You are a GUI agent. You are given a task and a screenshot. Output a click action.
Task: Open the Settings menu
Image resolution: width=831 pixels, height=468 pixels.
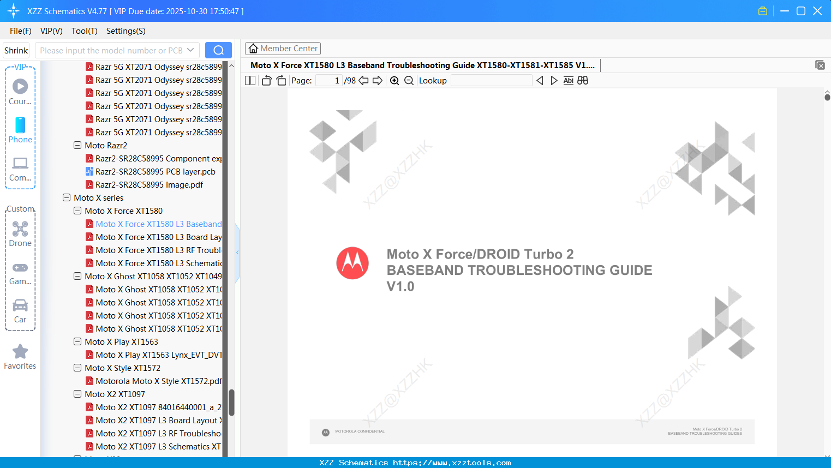point(125,31)
